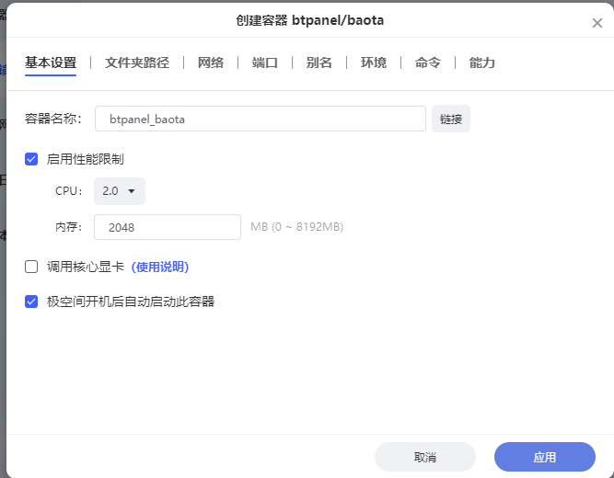Screen dimensions: 614x478
Task: Open the 文件夹路径 tab
Action: (137, 63)
